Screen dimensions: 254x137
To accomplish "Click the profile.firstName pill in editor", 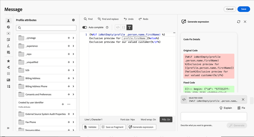I will pos(134,38).
